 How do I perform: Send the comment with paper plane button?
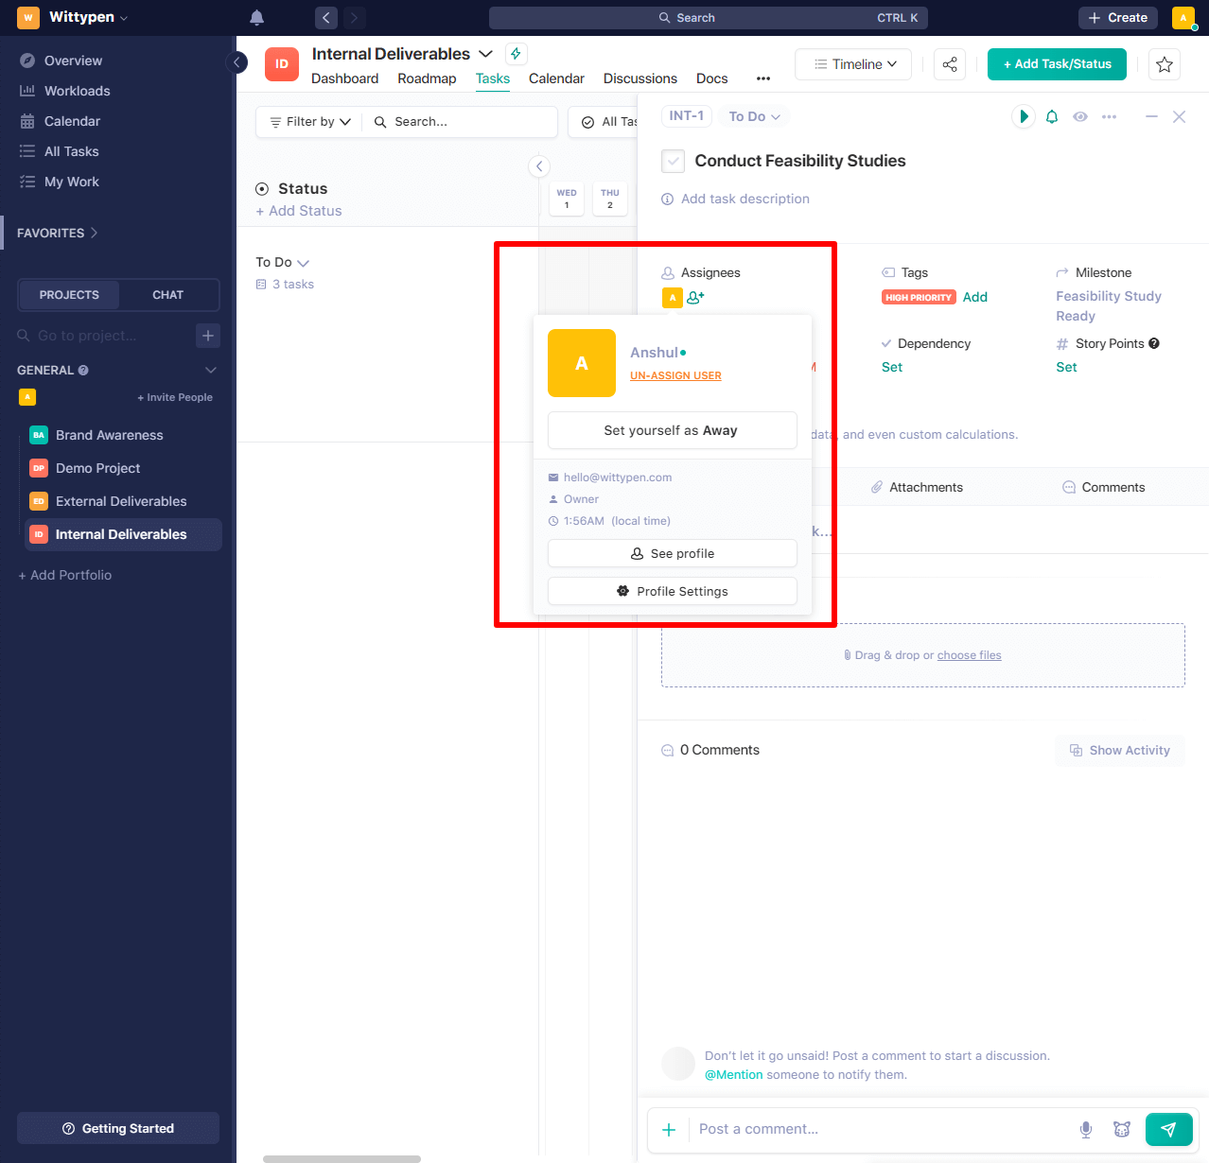[x=1168, y=1129]
